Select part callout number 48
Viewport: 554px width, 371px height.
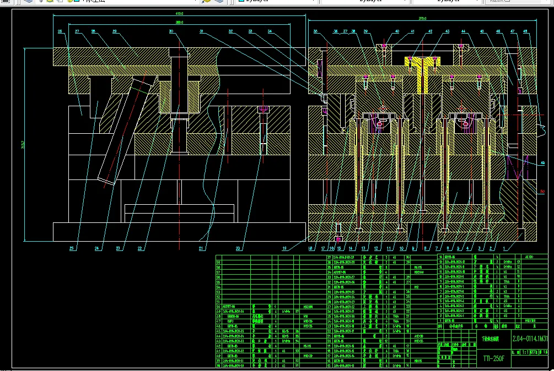pos(525,31)
